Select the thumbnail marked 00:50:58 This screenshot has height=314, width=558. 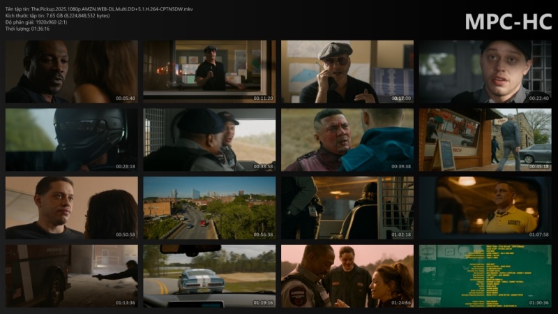pyautogui.click(x=72, y=208)
